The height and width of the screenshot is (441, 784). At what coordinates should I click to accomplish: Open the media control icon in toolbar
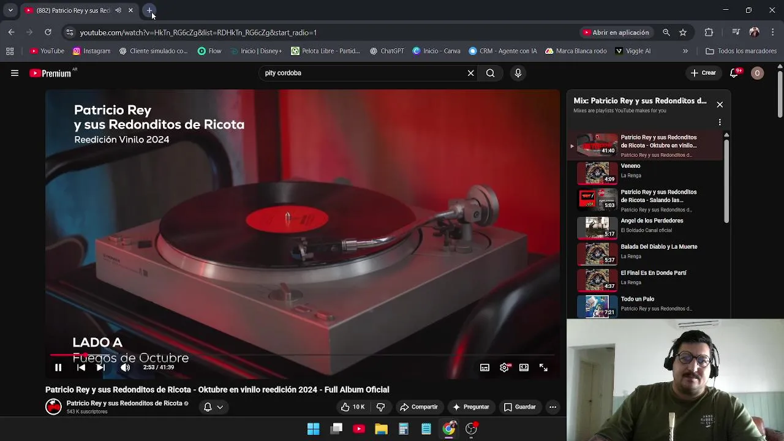click(x=736, y=32)
